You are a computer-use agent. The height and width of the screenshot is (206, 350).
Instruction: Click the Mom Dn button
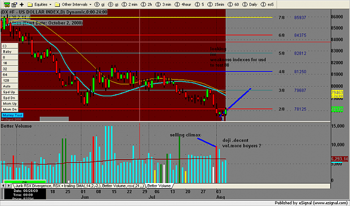(x=10, y=109)
